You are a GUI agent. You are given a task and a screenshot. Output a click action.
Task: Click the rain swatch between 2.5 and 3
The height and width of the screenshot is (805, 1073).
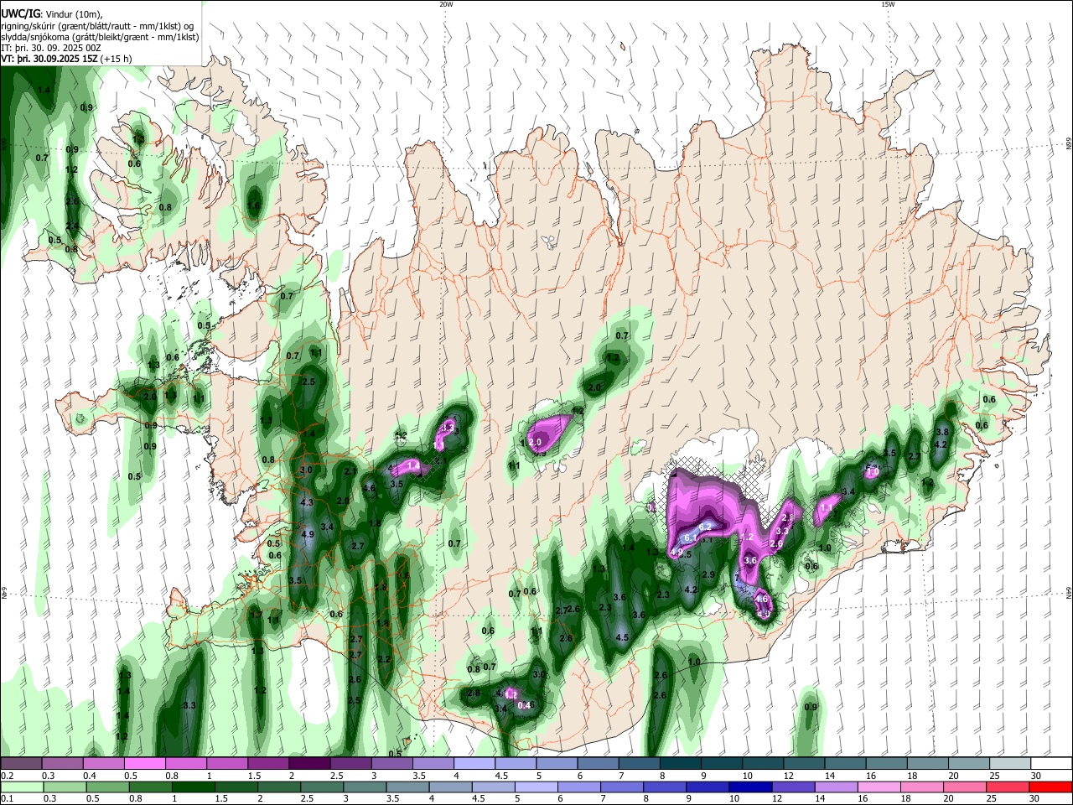[323, 787]
